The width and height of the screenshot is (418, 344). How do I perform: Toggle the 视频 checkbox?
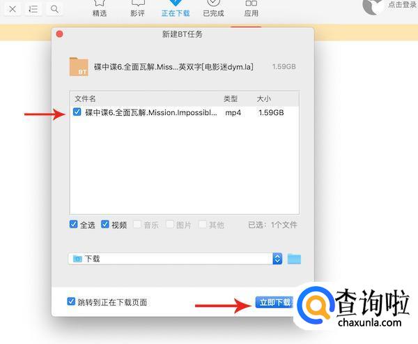click(x=104, y=224)
